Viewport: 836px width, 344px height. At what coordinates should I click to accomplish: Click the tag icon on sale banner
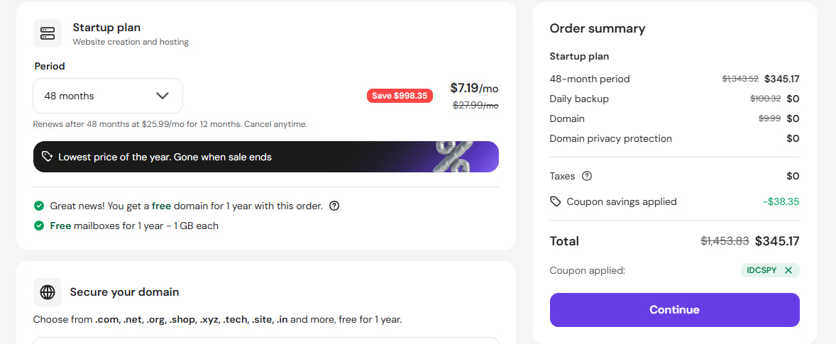click(47, 157)
